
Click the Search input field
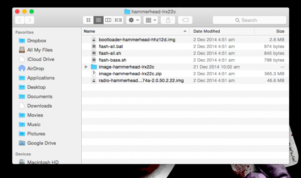tap(248, 20)
